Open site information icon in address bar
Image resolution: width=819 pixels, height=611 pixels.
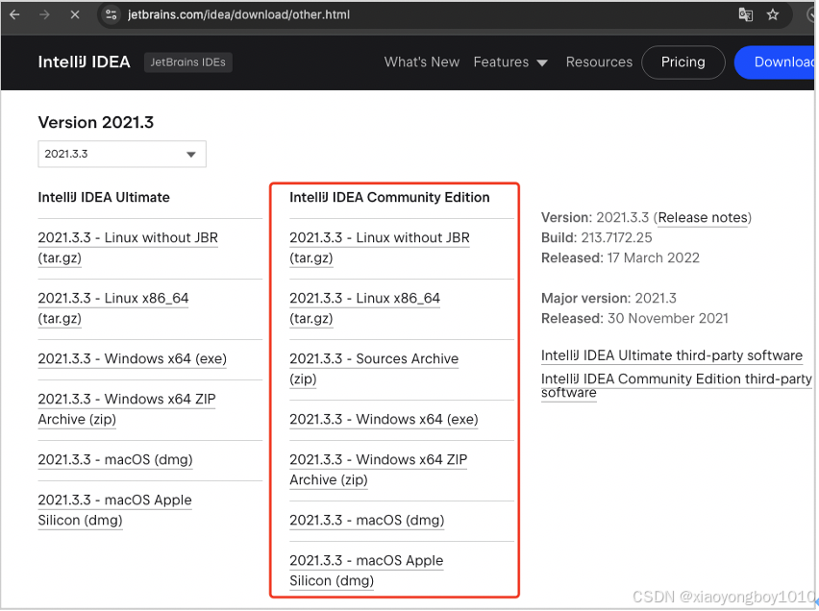tap(111, 14)
